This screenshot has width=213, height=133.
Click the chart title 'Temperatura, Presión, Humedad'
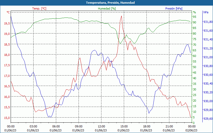(110, 3)
